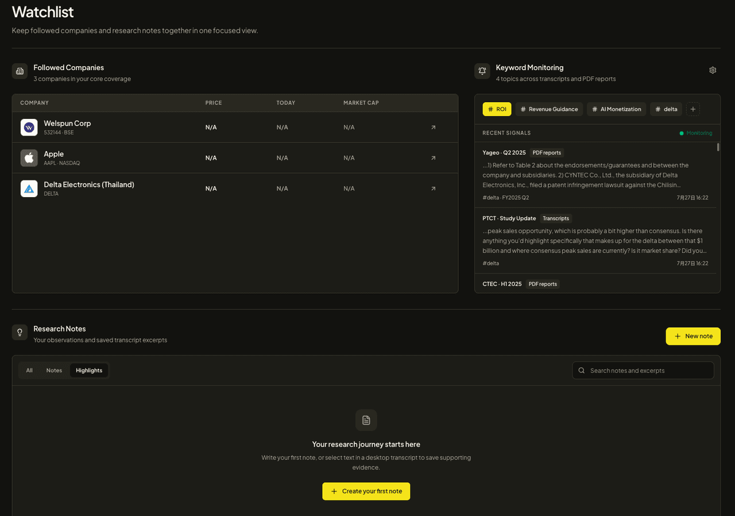735x516 pixels.
Task: Click the AAPL · NASDAQ ticker text
Action: point(62,163)
